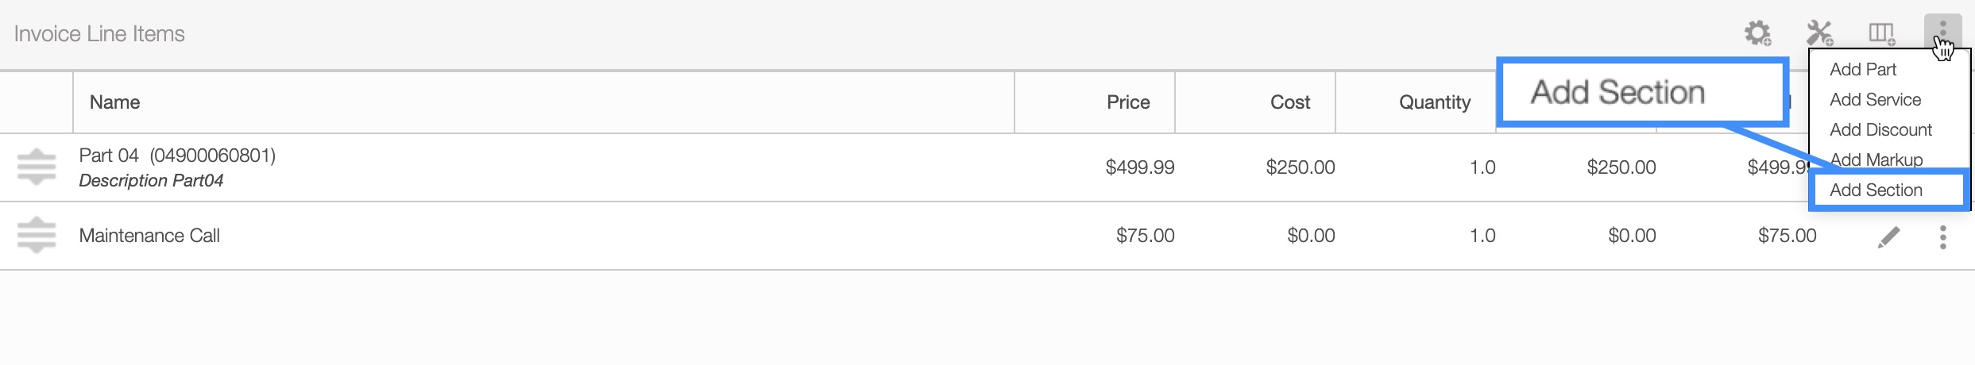Select Add Service in the dropdown menu
This screenshot has width=1975, height=365.
click(1875, 100)
